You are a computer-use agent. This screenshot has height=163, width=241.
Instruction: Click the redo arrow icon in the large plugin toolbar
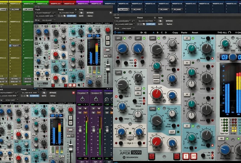pyautogui.click(x=145, y=32)
